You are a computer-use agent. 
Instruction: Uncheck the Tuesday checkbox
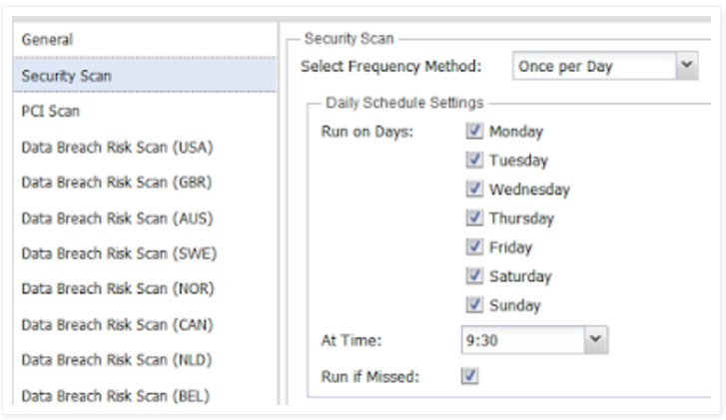(474, 160)
